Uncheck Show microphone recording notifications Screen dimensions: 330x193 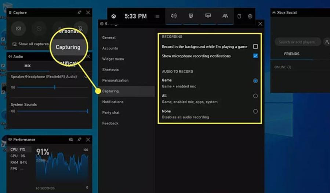click(255, 56)
